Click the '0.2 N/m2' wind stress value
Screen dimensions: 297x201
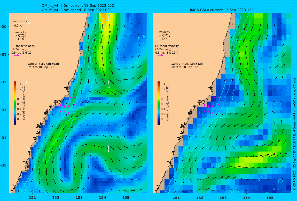click(20, 25)
